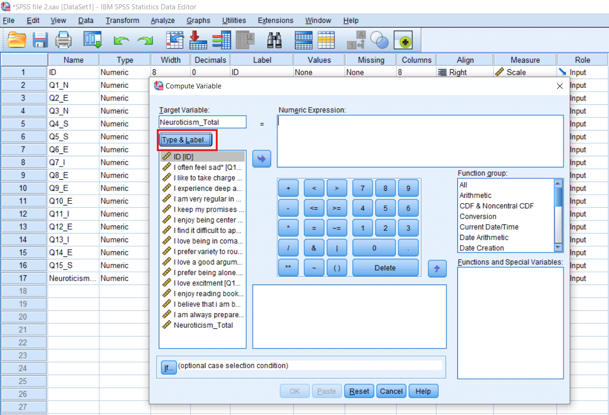Viewport: 609px width, 415px height.
Task: Click the Help button in dialog
Action: pos(423,391)
